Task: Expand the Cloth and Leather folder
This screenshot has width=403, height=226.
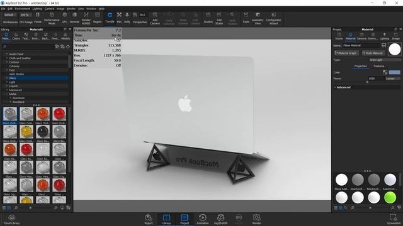Action: coord(7,58)
